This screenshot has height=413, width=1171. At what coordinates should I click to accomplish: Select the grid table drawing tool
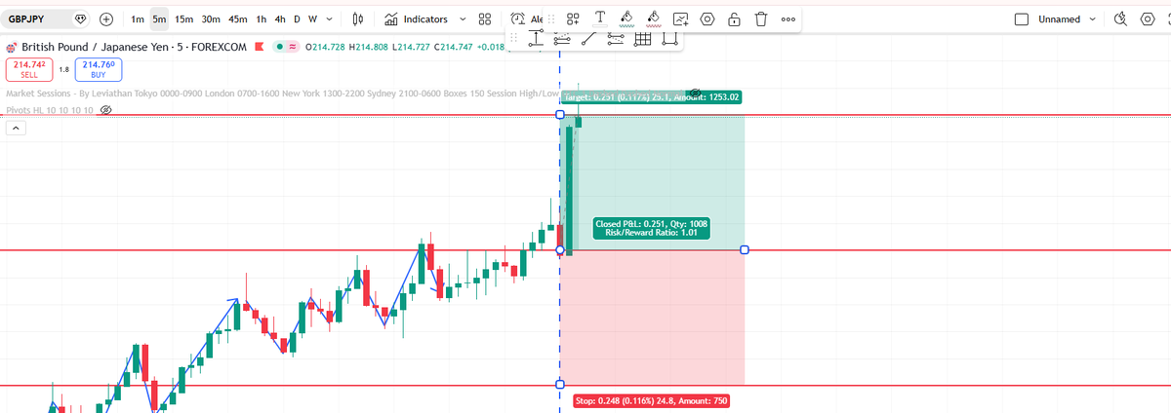point(642,39)
